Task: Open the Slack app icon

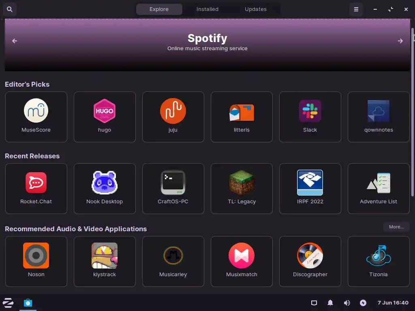Action: pos(310,111)
